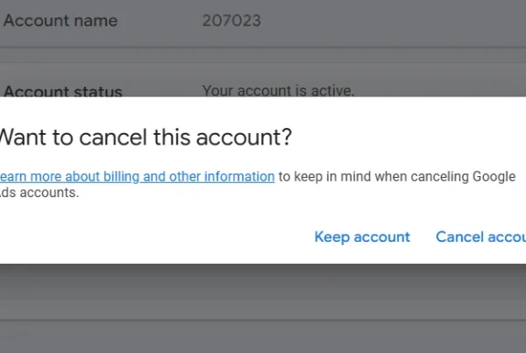This screenshot has width=526, height=353.
Task: Click the horizontal divider in the dimmed area below the dialog
Action: point(263,321)
